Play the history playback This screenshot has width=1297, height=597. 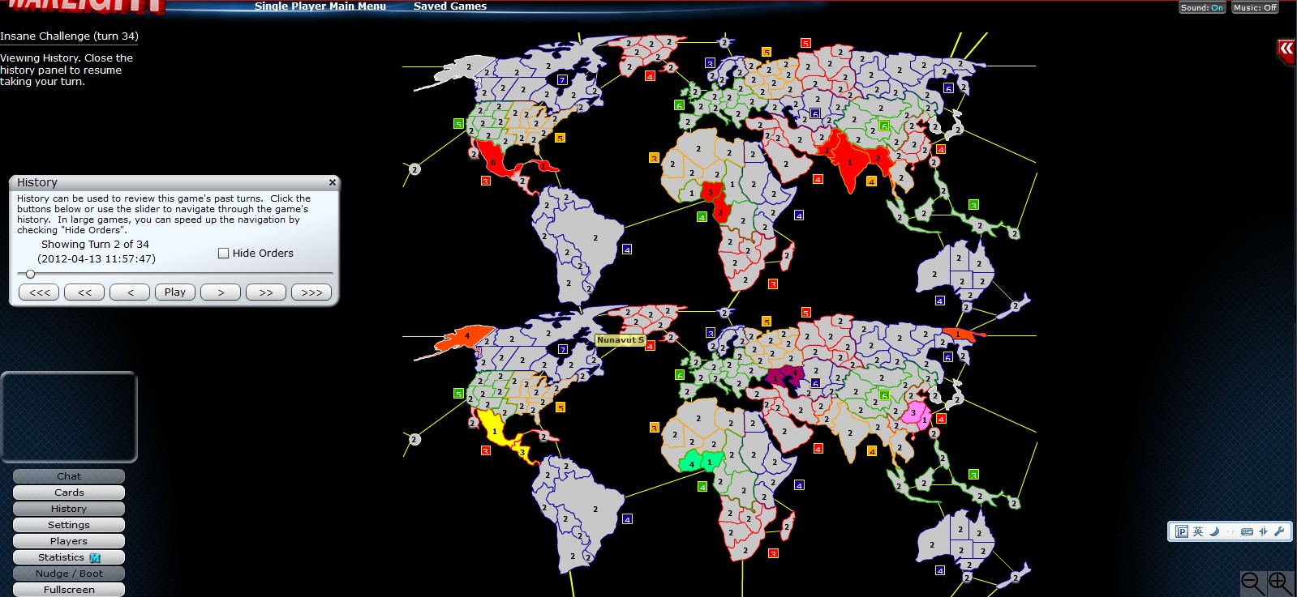[x=175, y=292]
